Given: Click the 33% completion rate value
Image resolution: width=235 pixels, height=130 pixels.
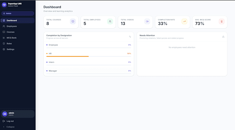Looking at the screenshot, I should pyautogui.click(x=163, y=24).
